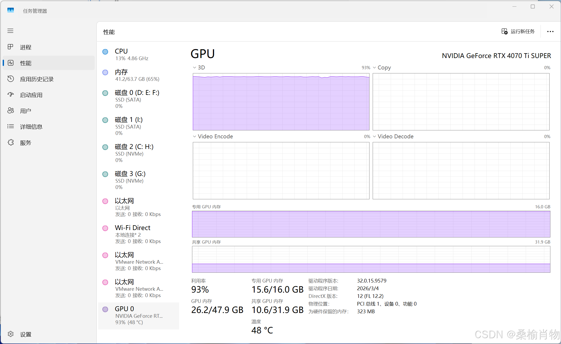
Task: Expand the 3D engine dropdown chevron
Action: (194, 68)
